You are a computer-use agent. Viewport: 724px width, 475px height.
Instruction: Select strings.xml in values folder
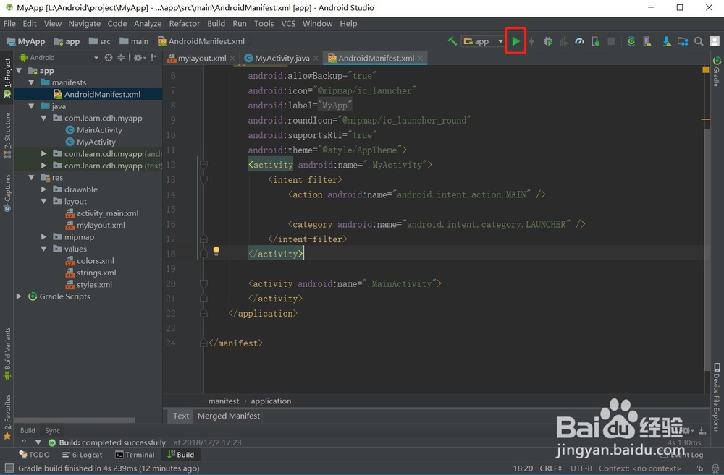96,273
